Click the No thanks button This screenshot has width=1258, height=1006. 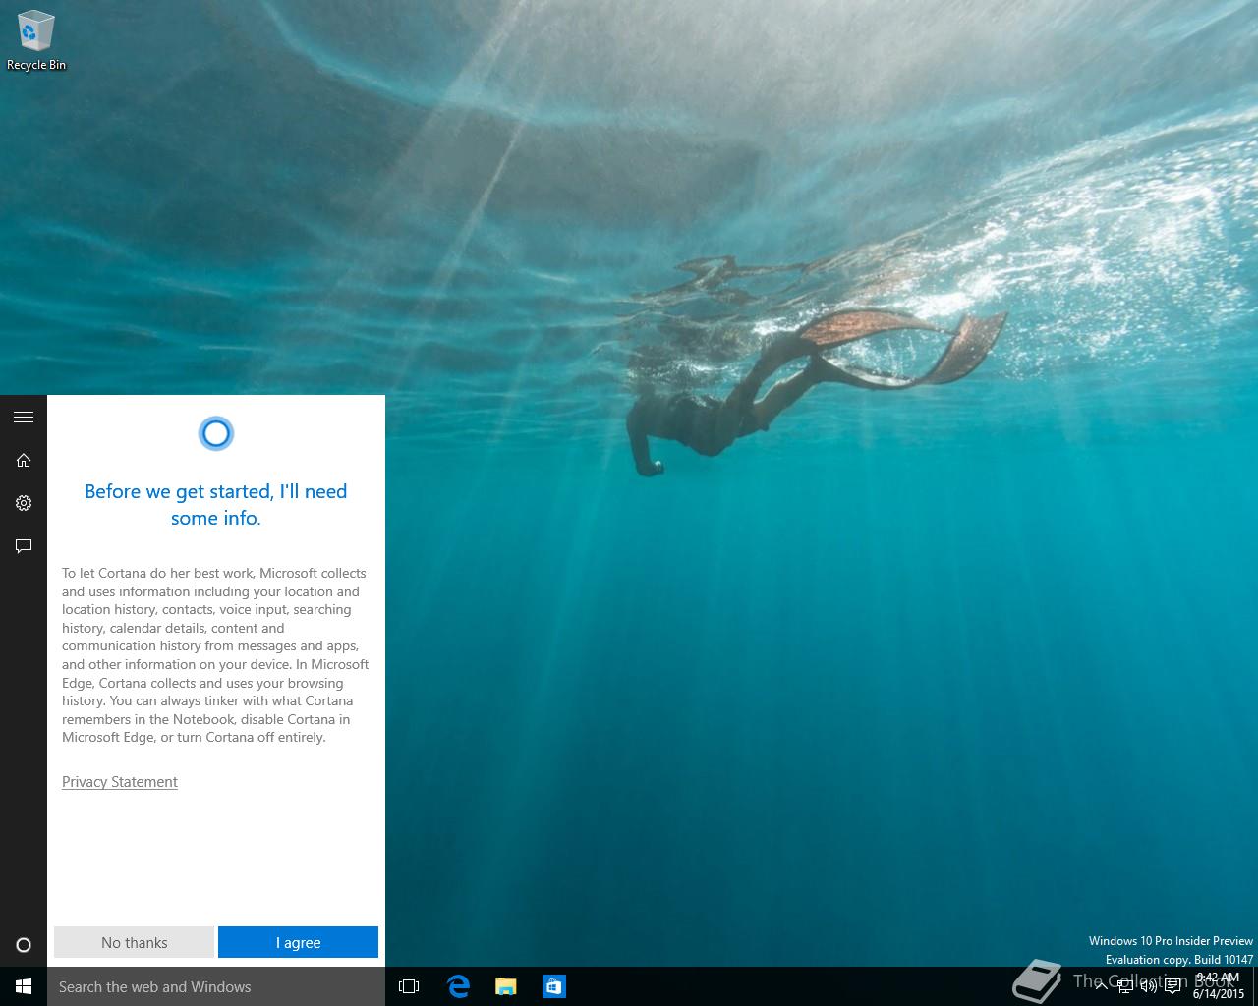(x=134, y=942)
